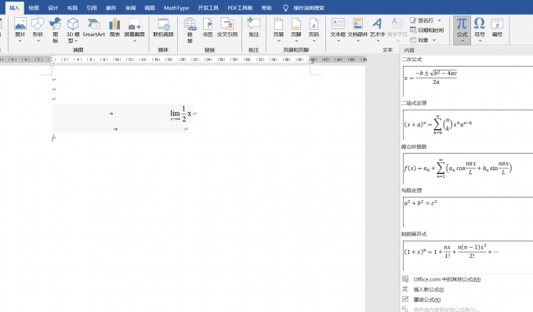Expand the Screenshot (屏幕截图) dropdown
Viewport: 533px width, 312px height.
click(x=135, y=41)
